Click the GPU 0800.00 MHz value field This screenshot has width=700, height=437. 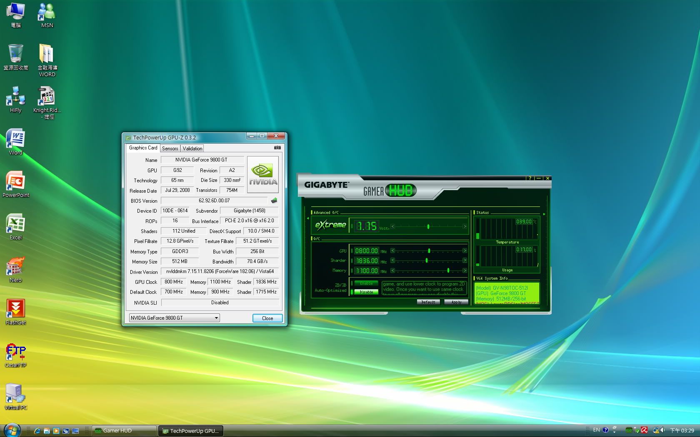[366, 251]
